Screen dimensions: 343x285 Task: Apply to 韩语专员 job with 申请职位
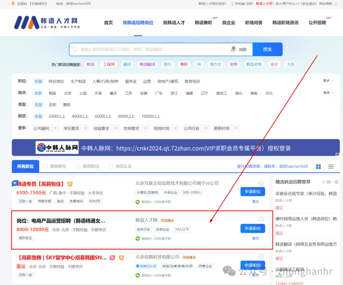click(253, 191)
